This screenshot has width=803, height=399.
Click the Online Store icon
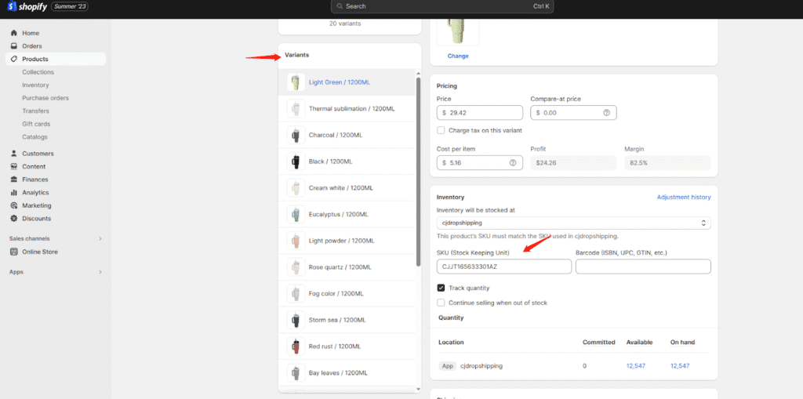[14, 252]
